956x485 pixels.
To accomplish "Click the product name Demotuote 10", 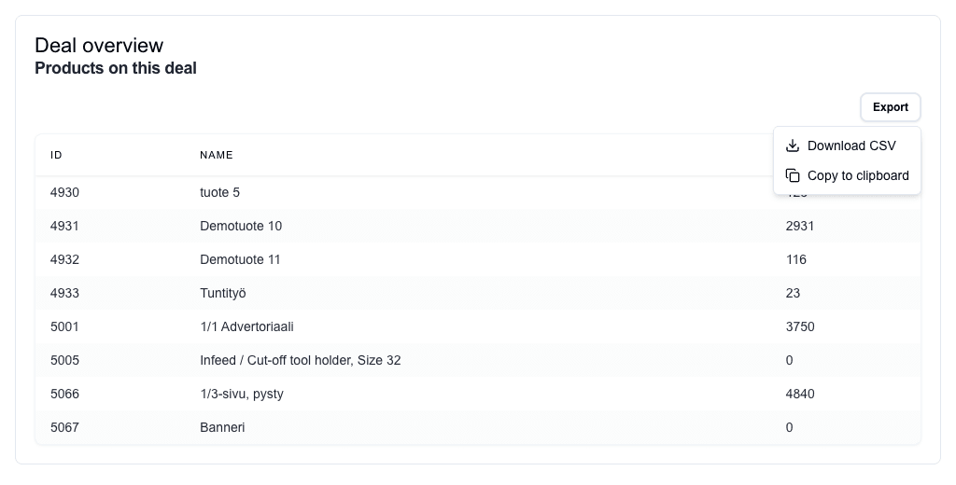I will click(241, 226).
